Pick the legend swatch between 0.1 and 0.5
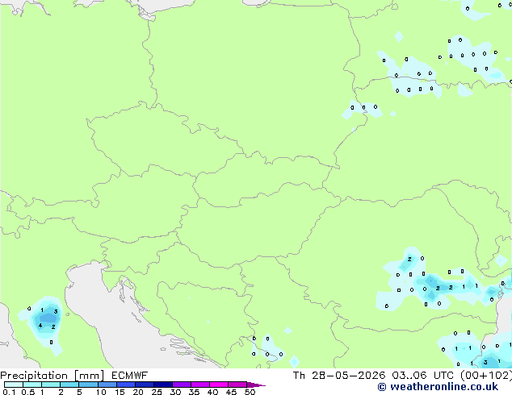Screen dimensions: 512x395 tap(14, 385)
